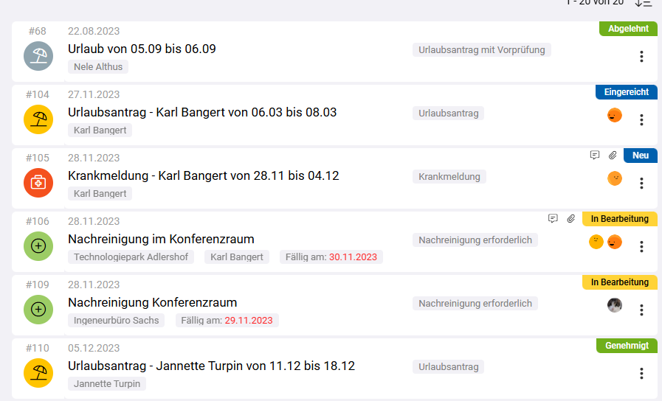Click the orange avatar on ticket #104
The image size is (662, 401).
[614, 115]
